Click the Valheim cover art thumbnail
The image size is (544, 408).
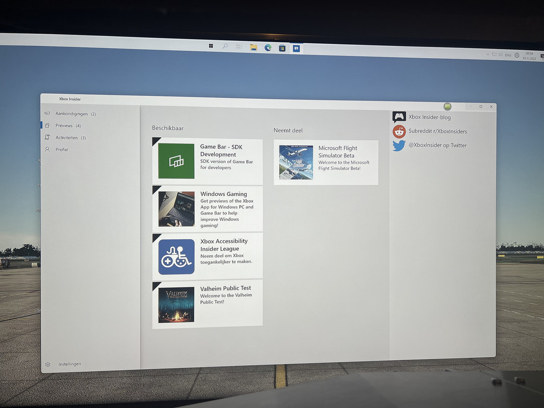176,304
